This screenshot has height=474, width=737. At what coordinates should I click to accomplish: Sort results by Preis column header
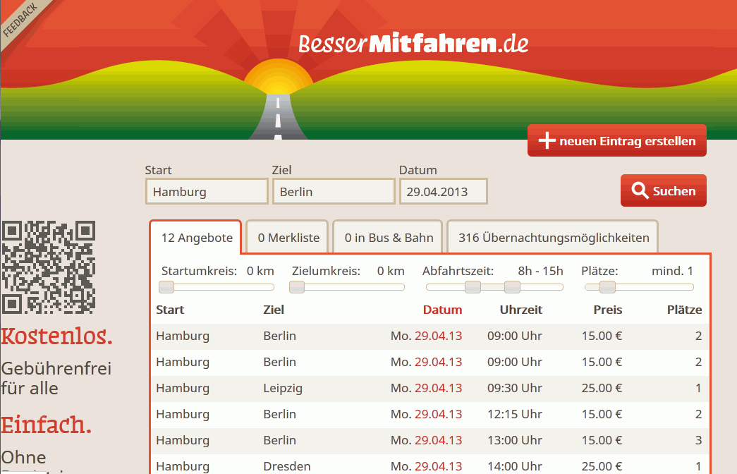point(607,310)
